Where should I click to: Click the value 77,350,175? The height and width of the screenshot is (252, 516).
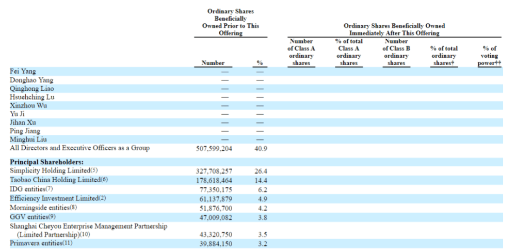click(x=216, y=190)
